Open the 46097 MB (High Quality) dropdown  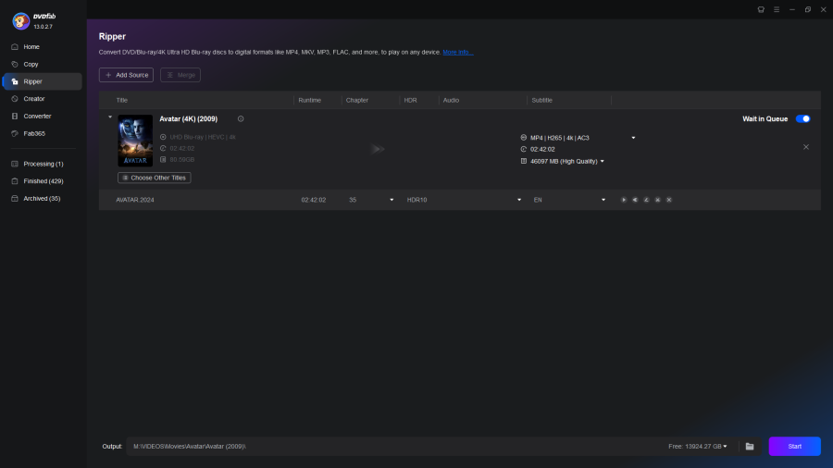tap(602, 161)
